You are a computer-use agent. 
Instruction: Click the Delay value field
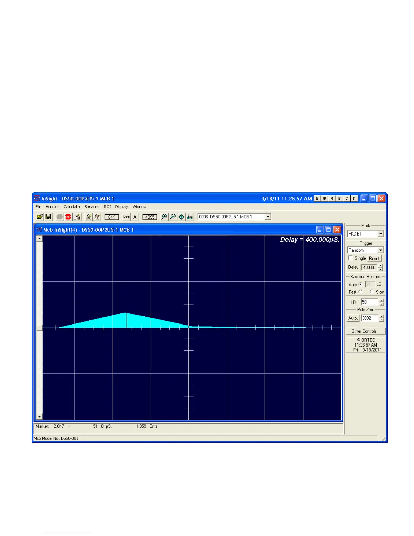coord(369,267)
